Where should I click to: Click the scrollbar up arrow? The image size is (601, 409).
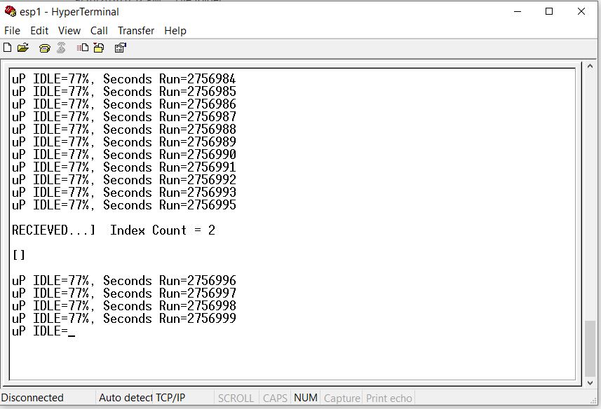tap(590, 67)
